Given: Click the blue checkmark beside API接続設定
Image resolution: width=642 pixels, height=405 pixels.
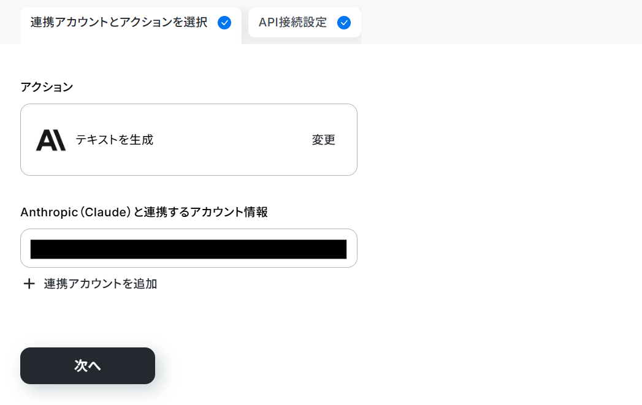Looking at the screenshot, I should point(344,23).
